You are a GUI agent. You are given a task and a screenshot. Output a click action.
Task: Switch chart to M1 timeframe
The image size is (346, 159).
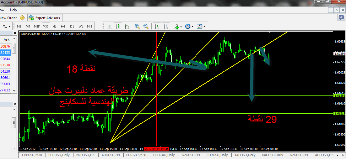19,26
